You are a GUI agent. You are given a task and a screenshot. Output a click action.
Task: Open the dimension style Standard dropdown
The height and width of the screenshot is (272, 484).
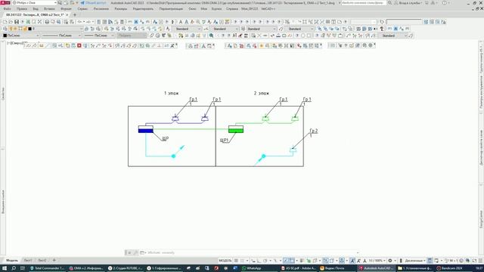(x=237, y=29)
